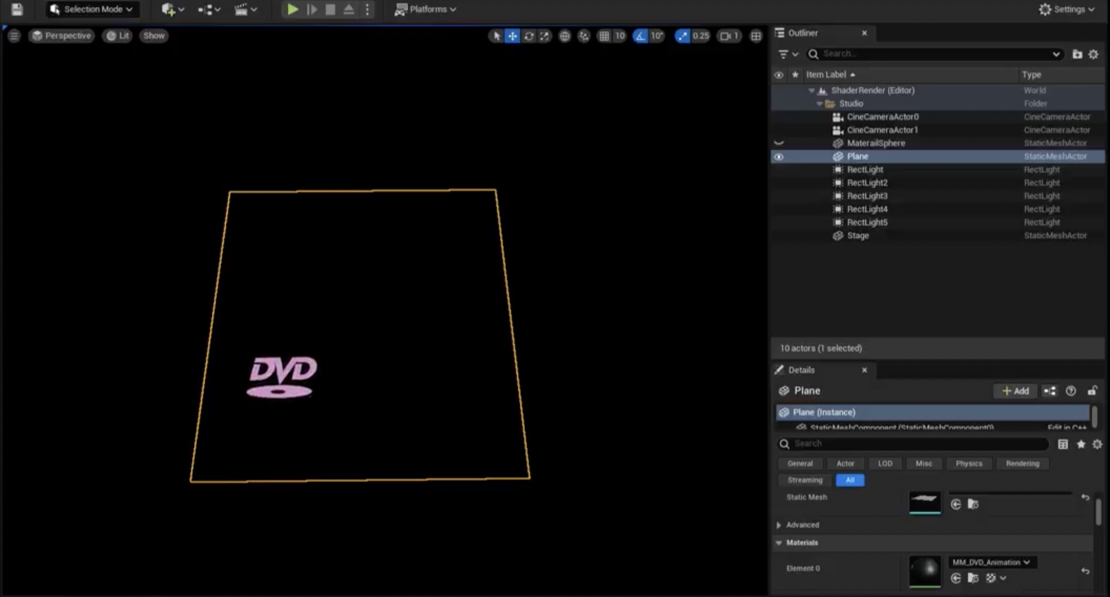This screenshot has height=597, width=1110.
Task: Open the Outliner search input field
Action: click(935, 54)
